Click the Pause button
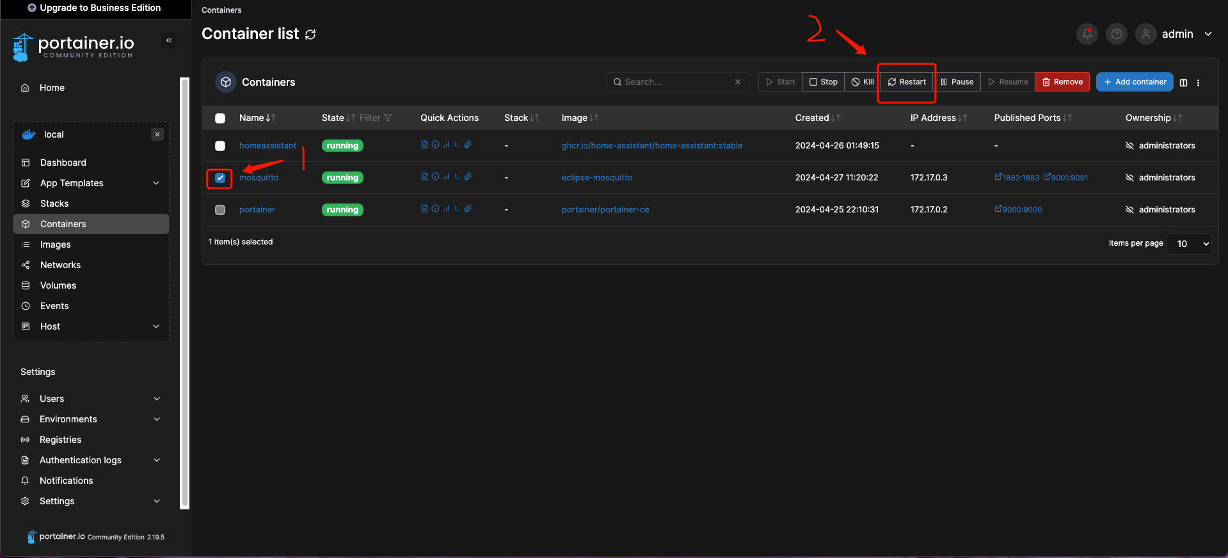The height and width of the screenshot is (558, 1228). tap(957, 82)
